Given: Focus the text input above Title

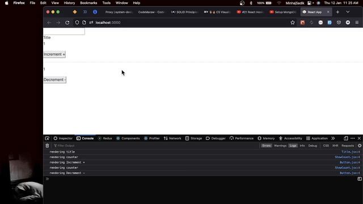Looking at the screenshot, I should click(64, 31).
